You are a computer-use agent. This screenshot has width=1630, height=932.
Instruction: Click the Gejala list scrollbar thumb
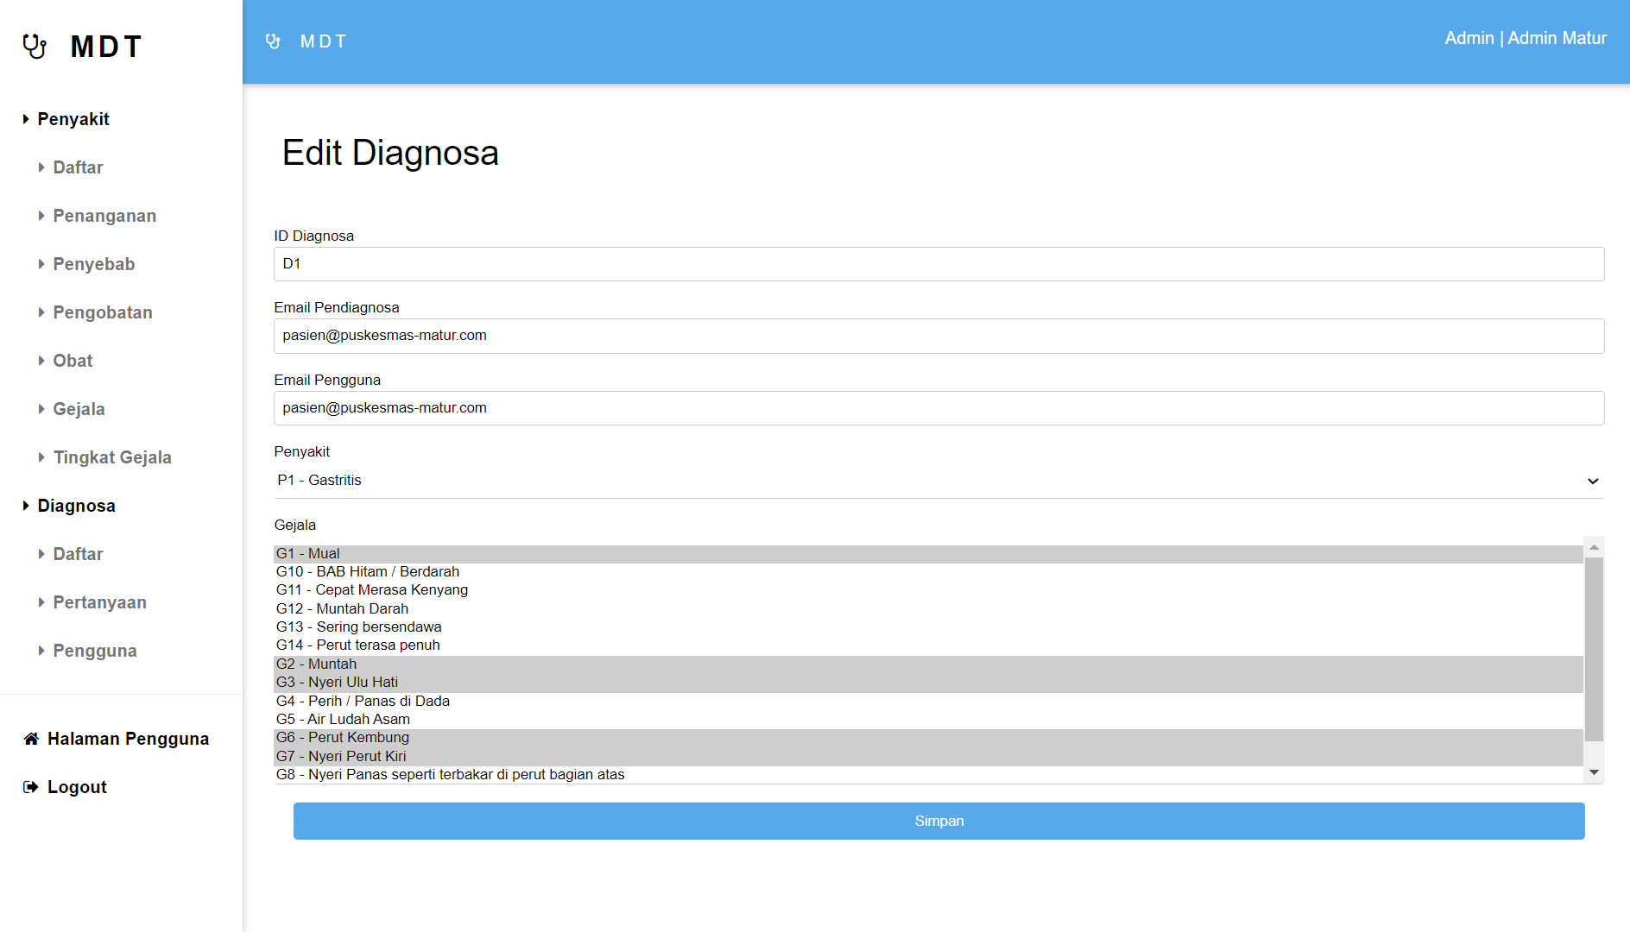(x=1594, y=647)
